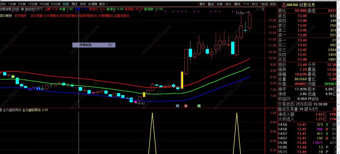Click the 独创龙行天下 indicator name

pos(34,9)
